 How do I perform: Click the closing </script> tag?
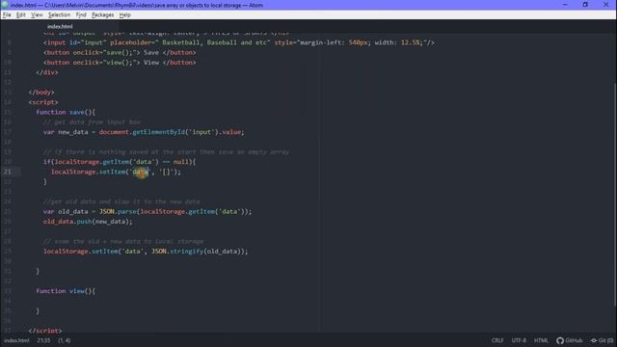pyautogui.click(x=45, y=331)
